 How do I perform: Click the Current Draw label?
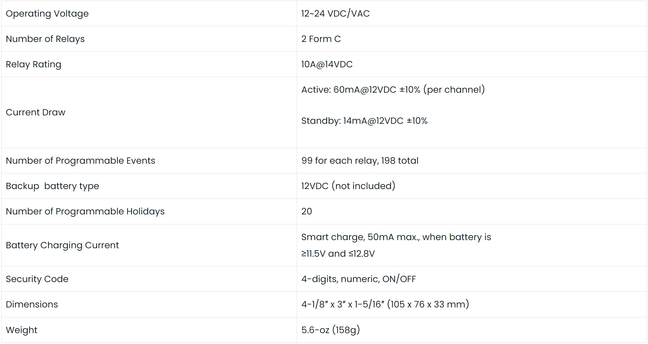click(35, 112)
